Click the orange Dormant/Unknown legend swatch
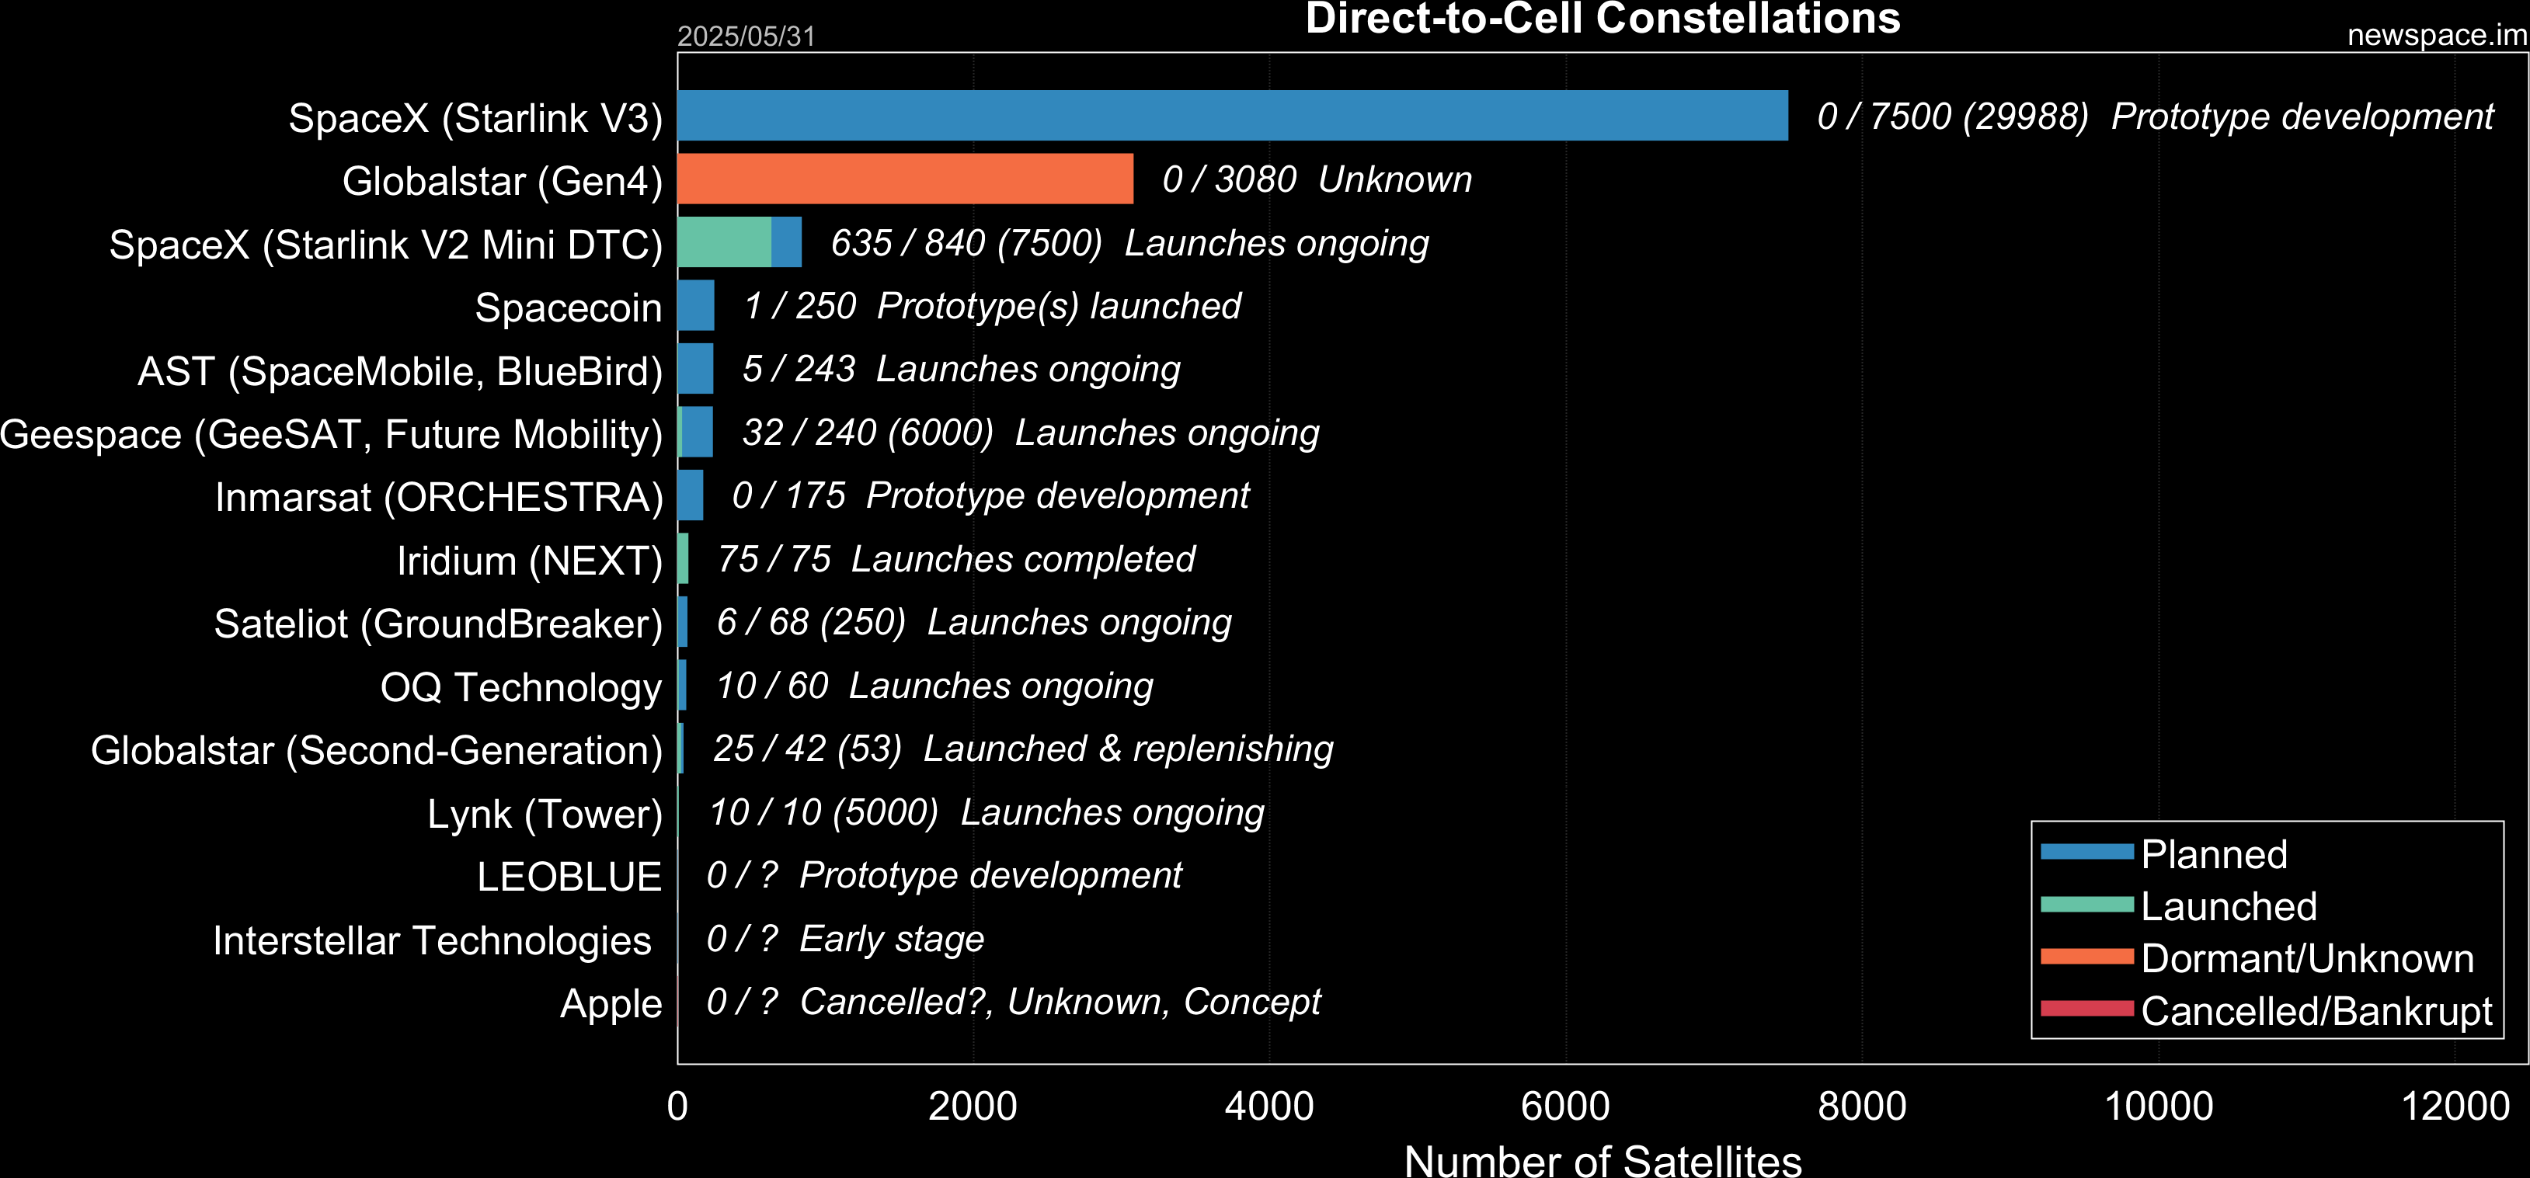 pyautogui.click(x=2087, y=957)
